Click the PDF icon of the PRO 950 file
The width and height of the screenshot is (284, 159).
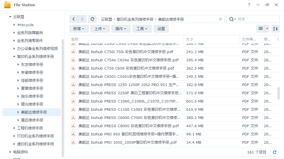pos(73,134)
